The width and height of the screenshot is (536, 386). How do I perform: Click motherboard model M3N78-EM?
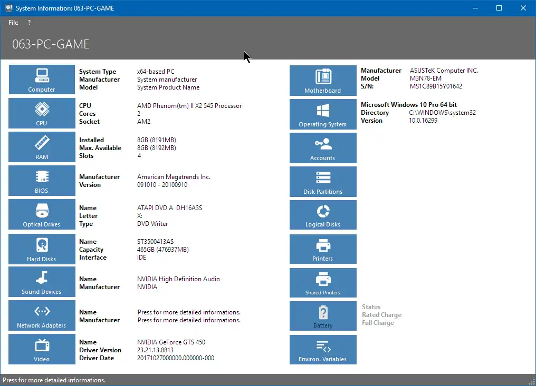[426, 78]
